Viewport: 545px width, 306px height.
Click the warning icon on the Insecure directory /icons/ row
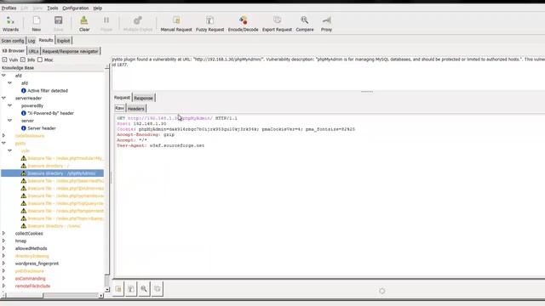tap(24, 226)
